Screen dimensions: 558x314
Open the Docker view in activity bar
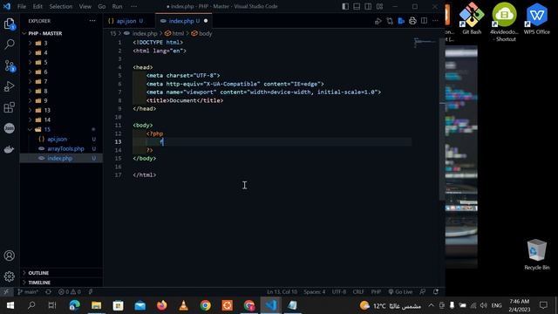pos(10,149)
